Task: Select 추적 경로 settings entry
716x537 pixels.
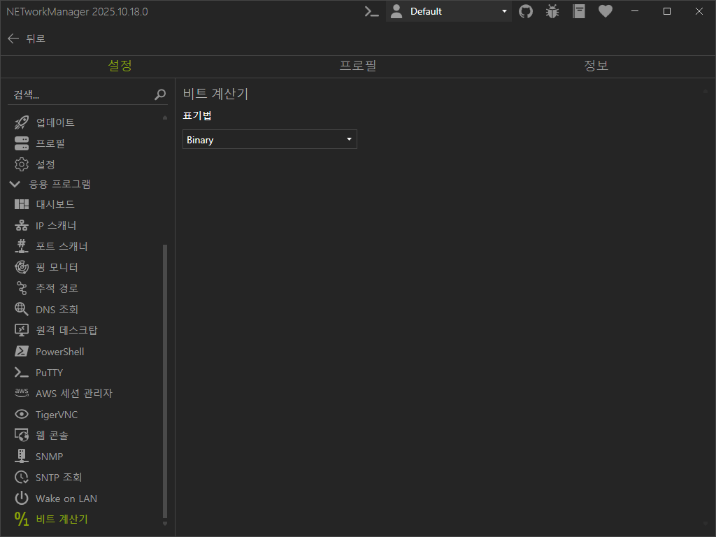Action: point(88,288)
